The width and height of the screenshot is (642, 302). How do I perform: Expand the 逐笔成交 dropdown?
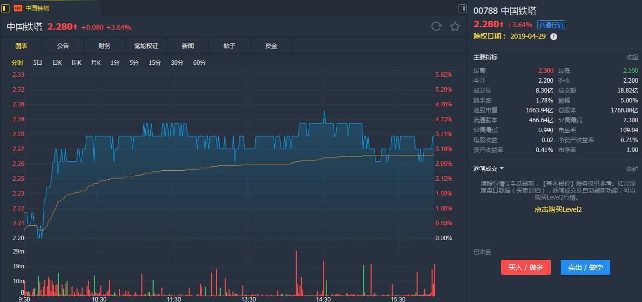click(x=502, y=169)
